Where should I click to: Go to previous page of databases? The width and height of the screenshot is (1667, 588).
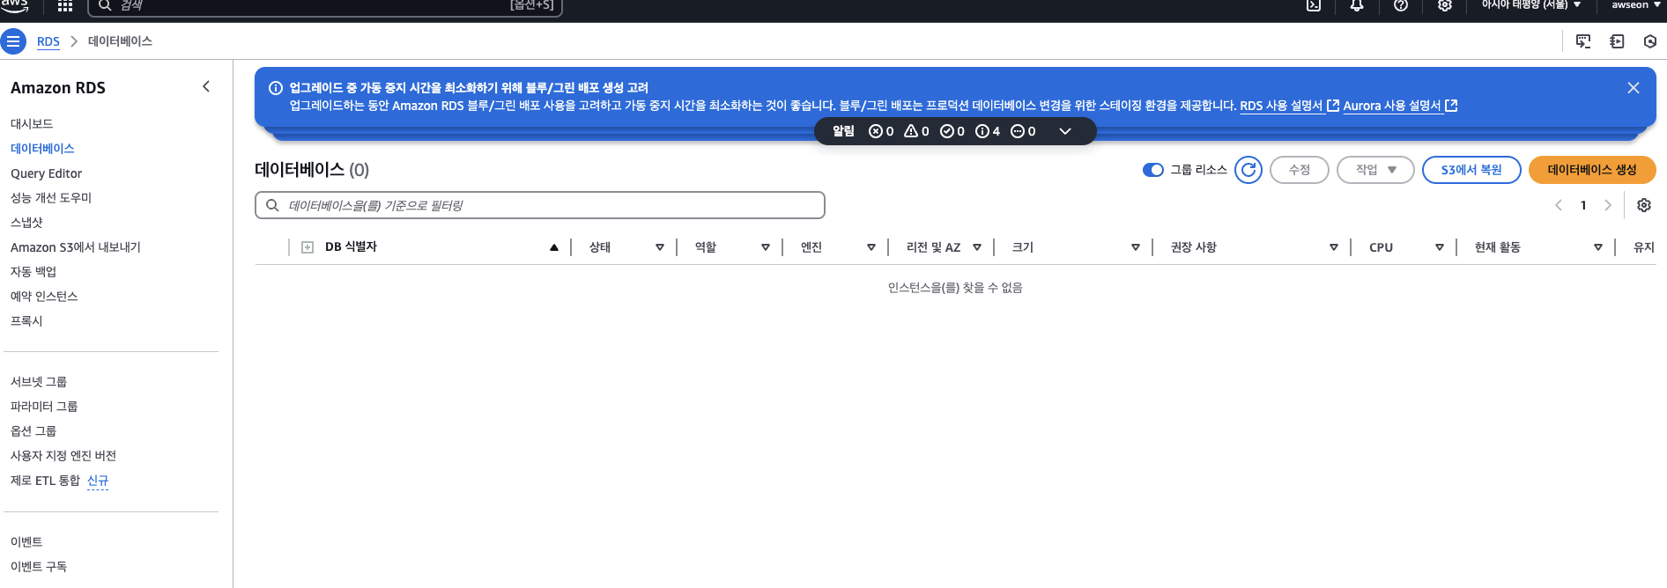click(1559, 205)
